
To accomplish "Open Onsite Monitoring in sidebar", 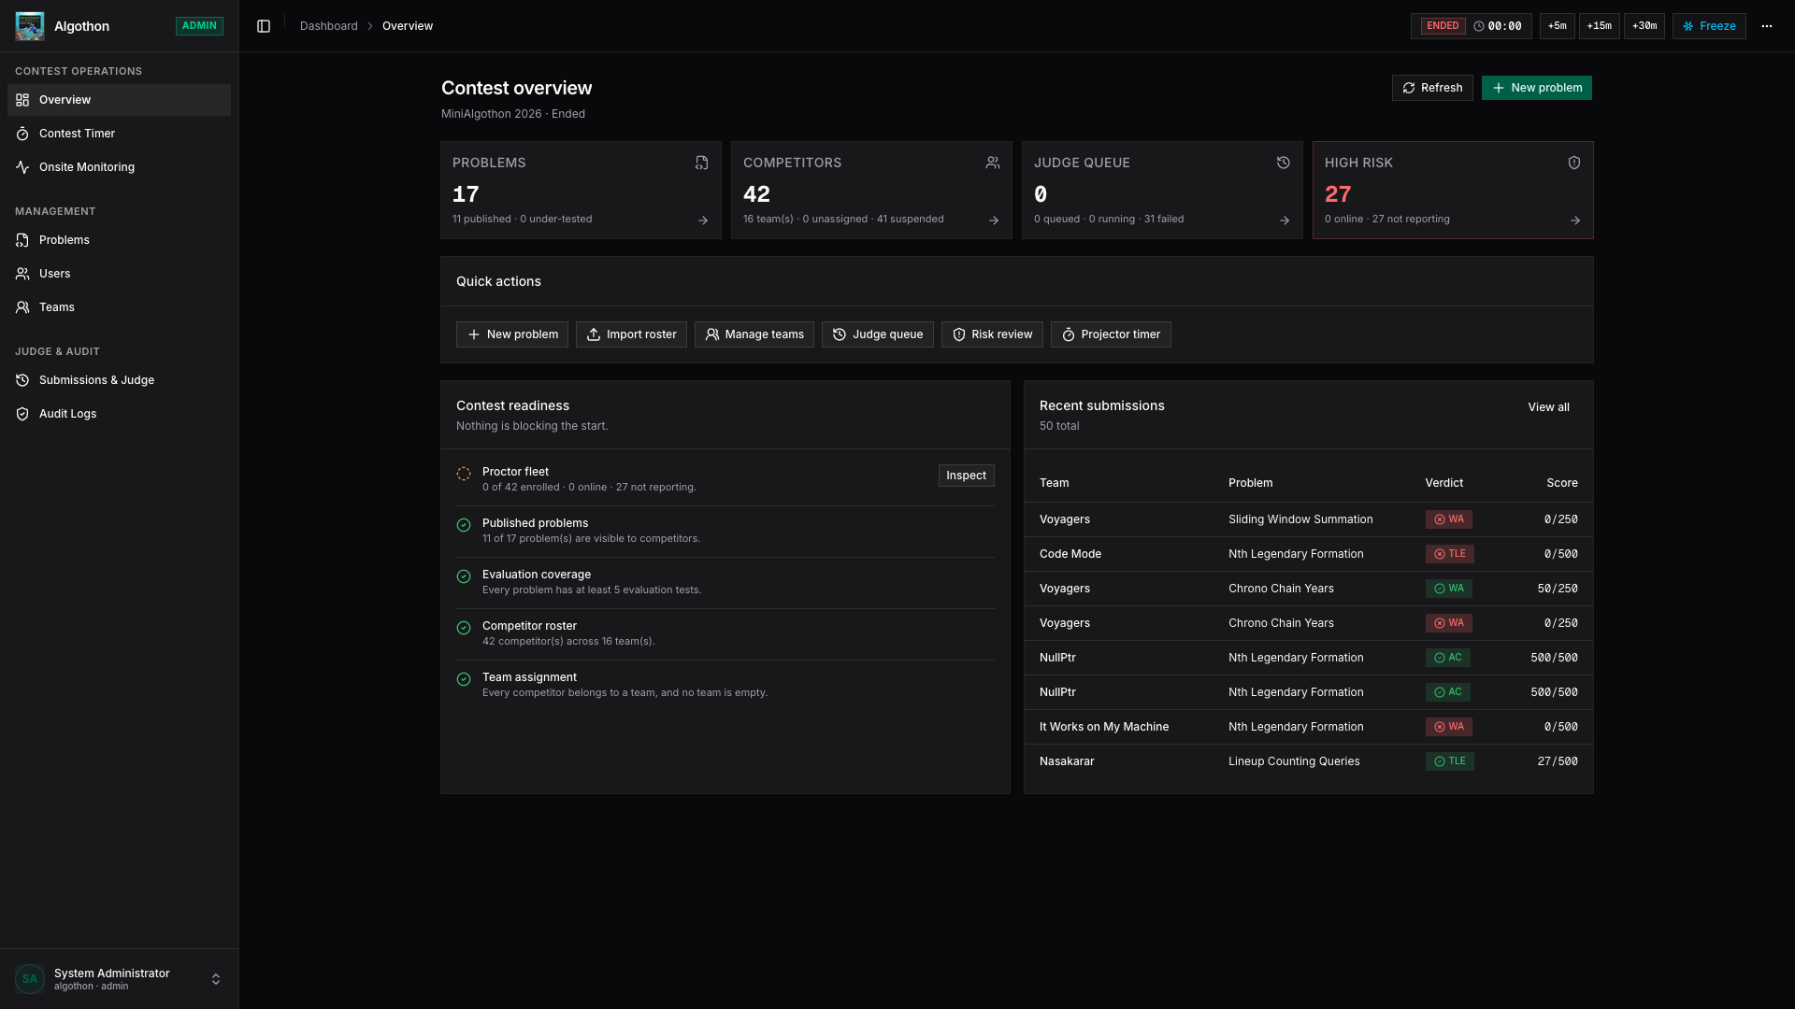I will point(119,167).
